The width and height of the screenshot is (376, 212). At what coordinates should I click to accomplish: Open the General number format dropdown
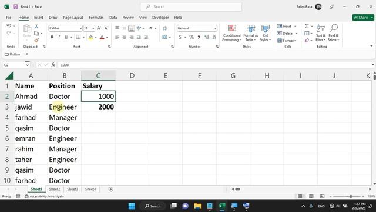tap(215, 28)
